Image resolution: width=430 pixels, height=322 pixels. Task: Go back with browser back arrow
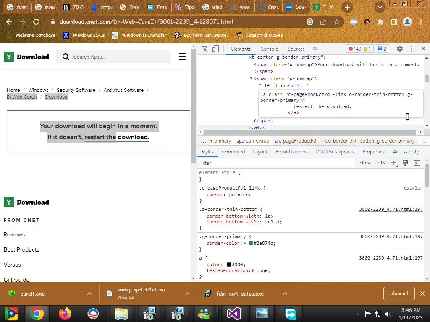[9, 22]
